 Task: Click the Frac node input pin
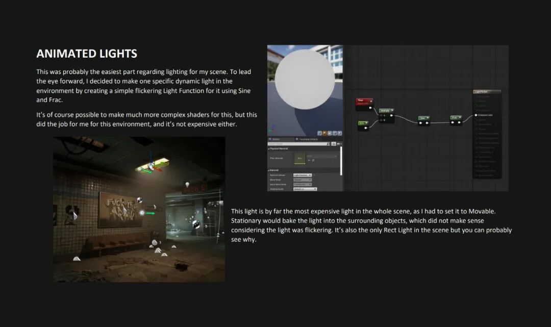click(x=453, y=122)
